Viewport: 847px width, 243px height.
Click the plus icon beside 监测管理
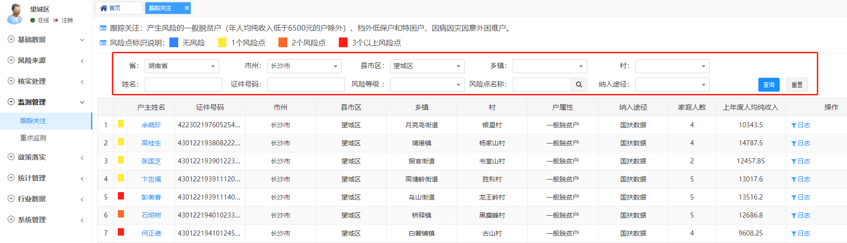(x=11, y=102)
